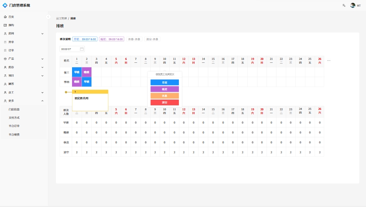
Task: Open the calendar icon in month picker
Action: tap(82, 49)
